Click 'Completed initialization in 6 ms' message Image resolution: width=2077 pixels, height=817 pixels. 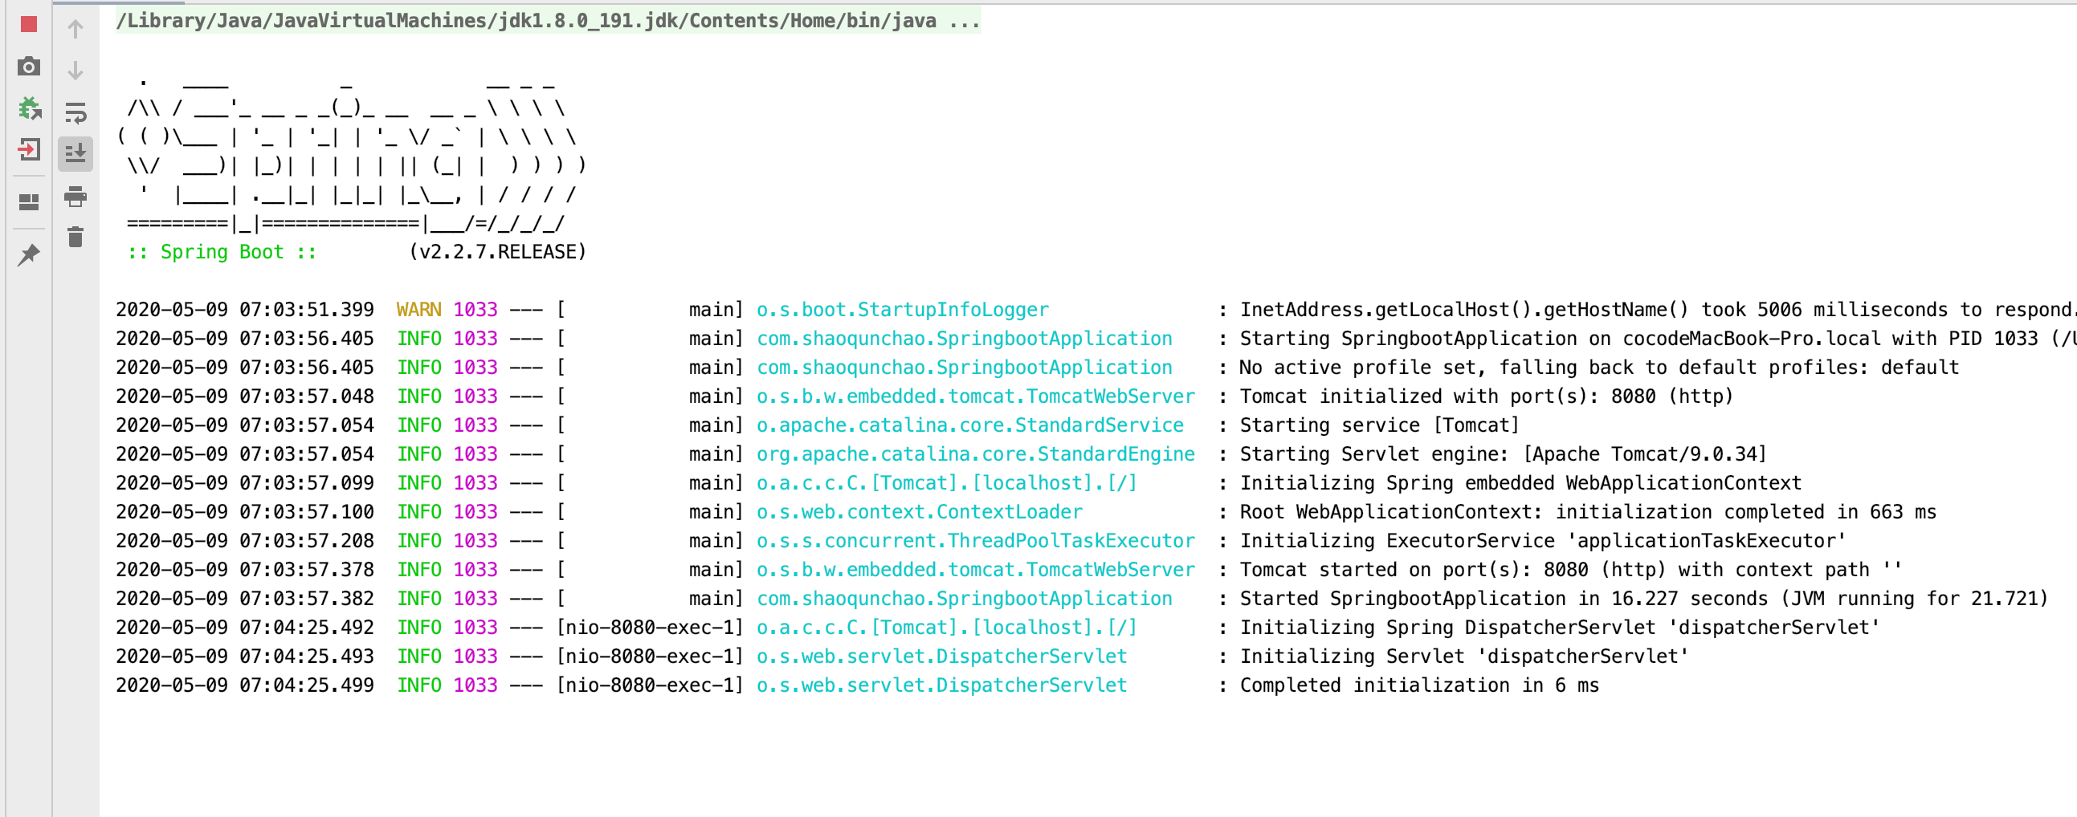(x=1419, y=685)
